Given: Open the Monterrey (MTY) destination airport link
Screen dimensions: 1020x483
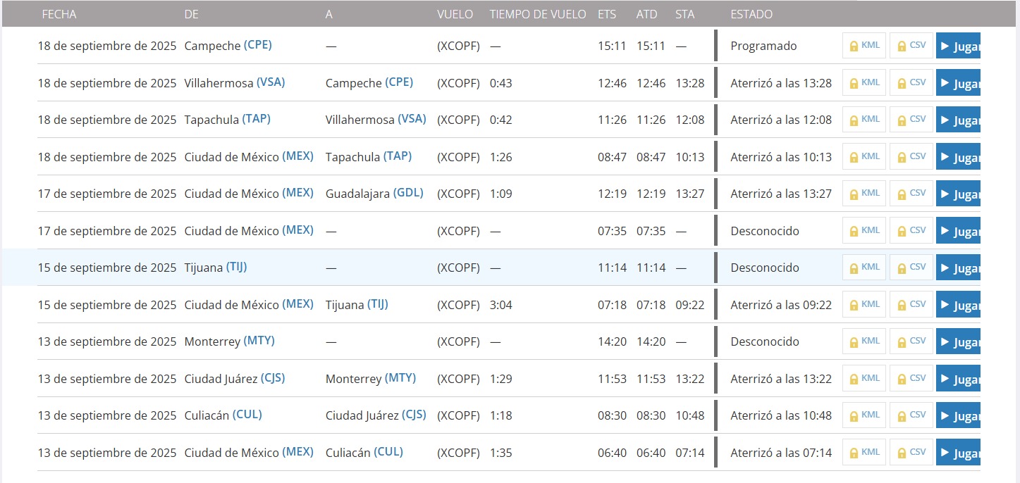Looking at the screenshot, I should click(400, 378).
